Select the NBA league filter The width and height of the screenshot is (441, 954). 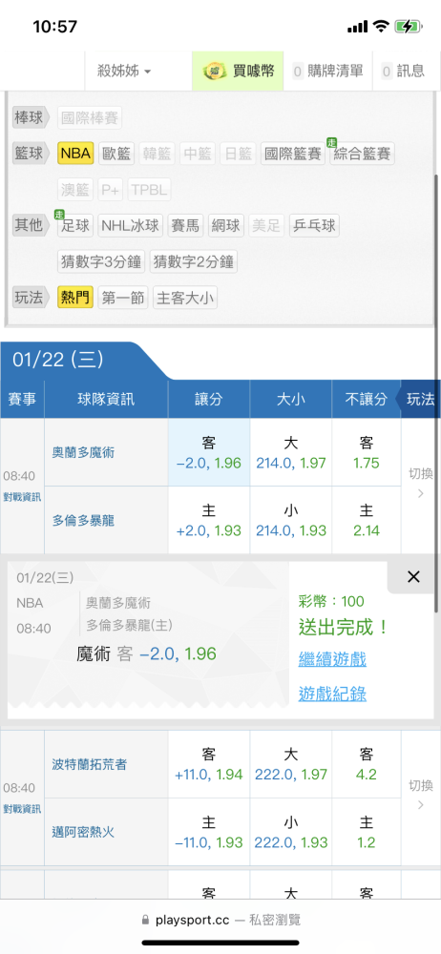[75, 154]
